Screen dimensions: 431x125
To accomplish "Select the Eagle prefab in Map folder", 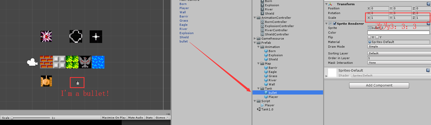I will click(x=272, y=72).
